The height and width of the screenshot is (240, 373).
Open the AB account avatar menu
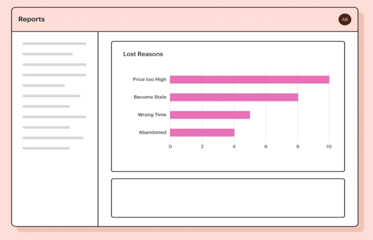click(x=345, y=19)
